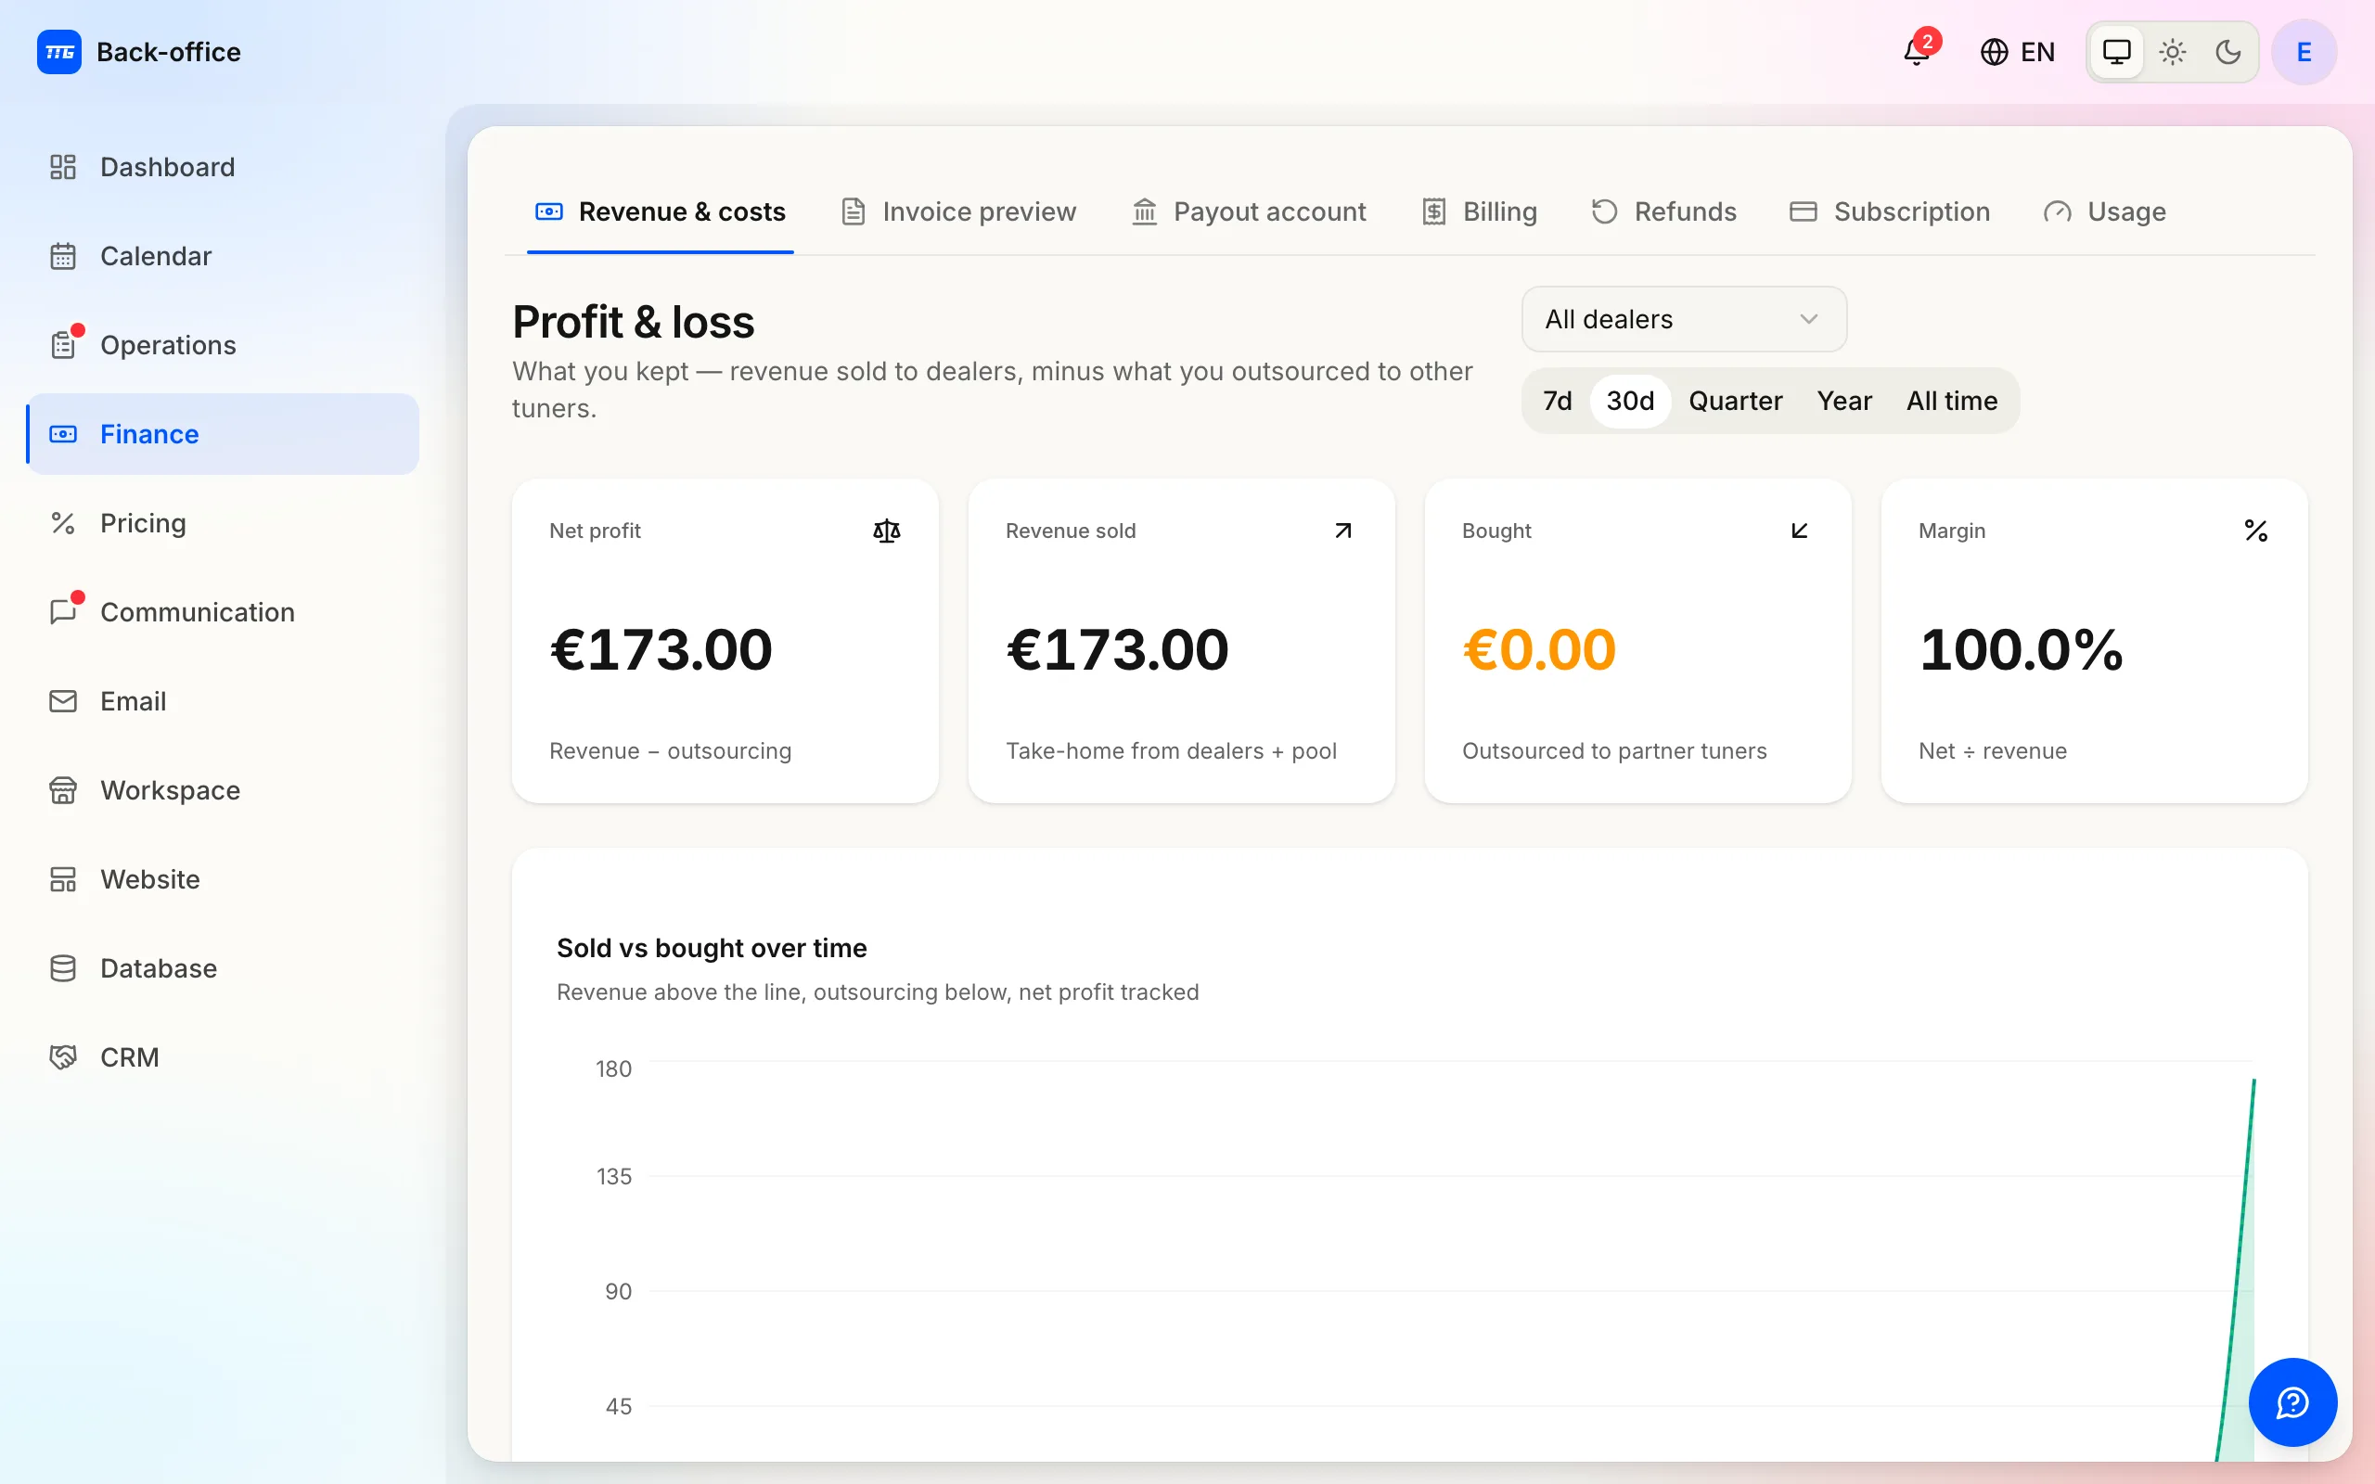Click the CRM handshake icon
The height and width of the screenshot is (1484, 2375).
(x=63, y=1057)
